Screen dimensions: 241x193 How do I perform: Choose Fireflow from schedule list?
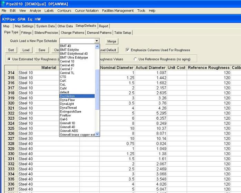[x=77, y=115]
